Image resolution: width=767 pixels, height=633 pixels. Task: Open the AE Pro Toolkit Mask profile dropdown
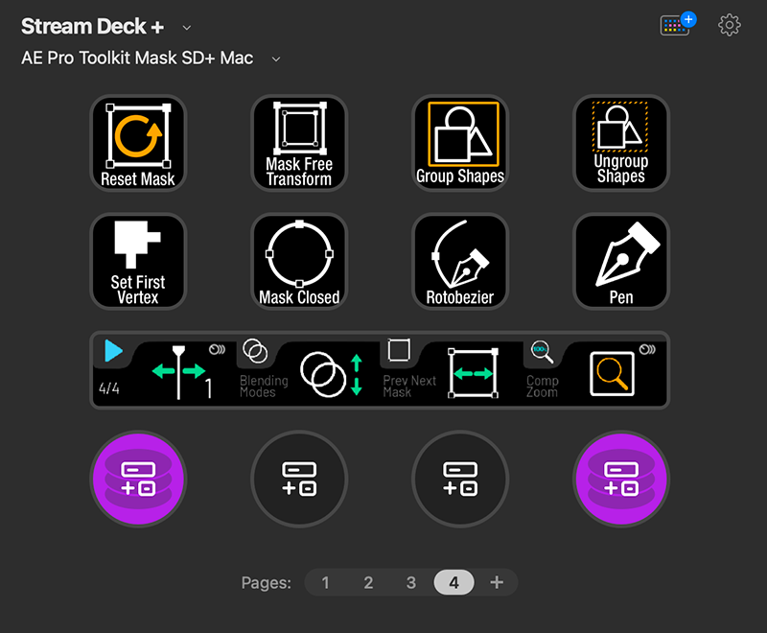(276, 59)
